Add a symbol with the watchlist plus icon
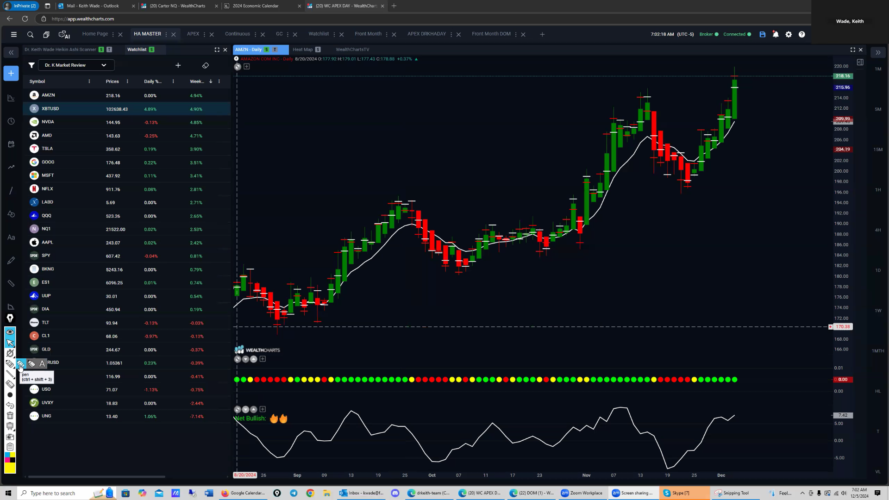The height and width of the screenshot is (500, 889). pyautogui.click(x=178, y=65)
